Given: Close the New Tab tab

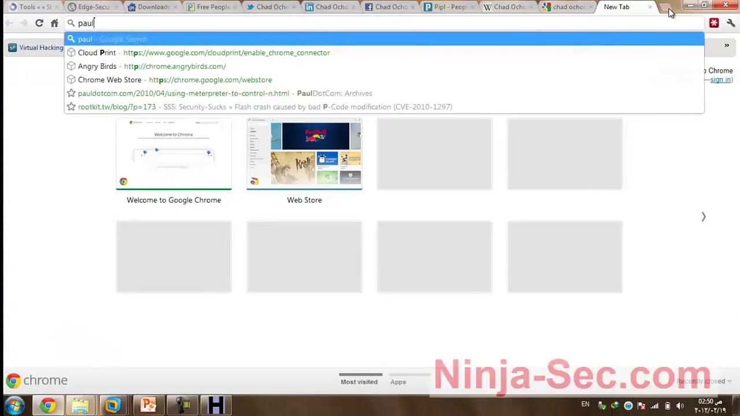Looking at the screenshot, I should coord(650,7).
